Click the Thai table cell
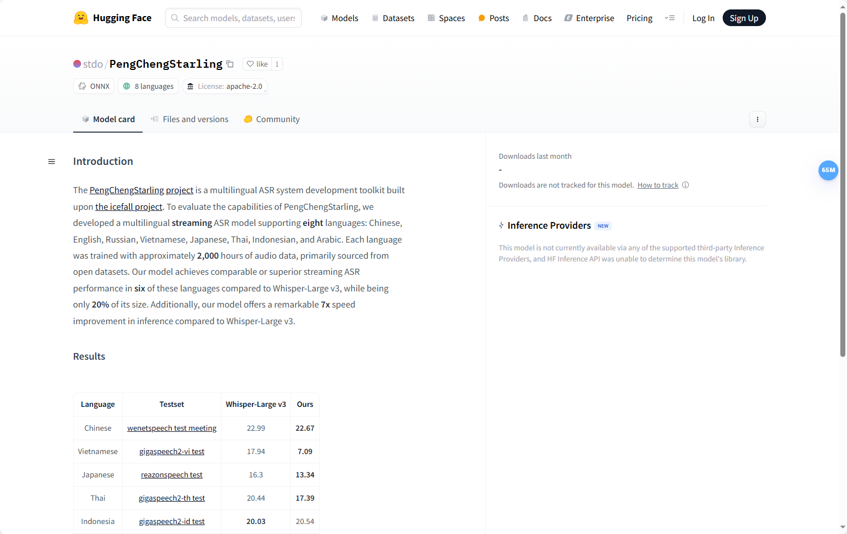This screenshot has width=847, height=534. tap(98, 498)
